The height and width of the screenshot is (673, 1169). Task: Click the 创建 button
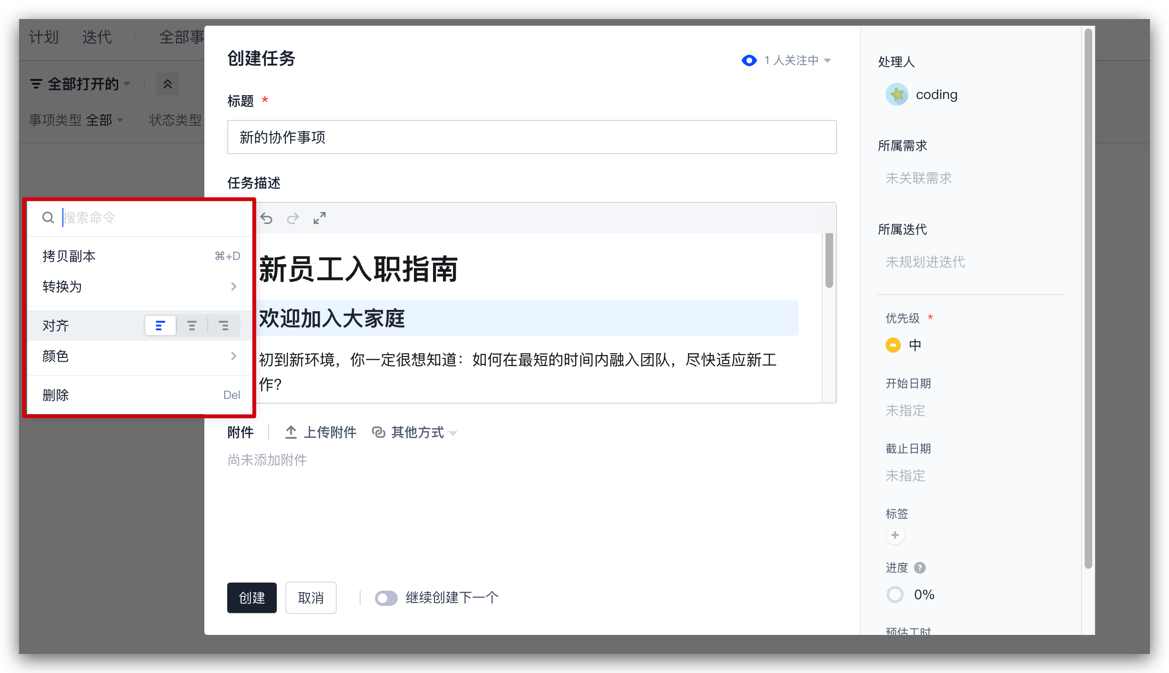pos(252,598)
